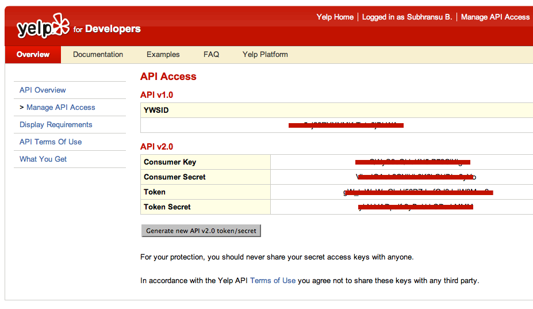Go to the FAQ tab
The image size is (533, 309).
pos(211,55)
